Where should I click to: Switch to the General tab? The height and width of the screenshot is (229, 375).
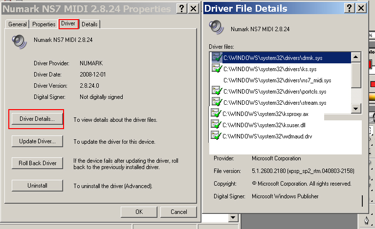coord(18,24)
